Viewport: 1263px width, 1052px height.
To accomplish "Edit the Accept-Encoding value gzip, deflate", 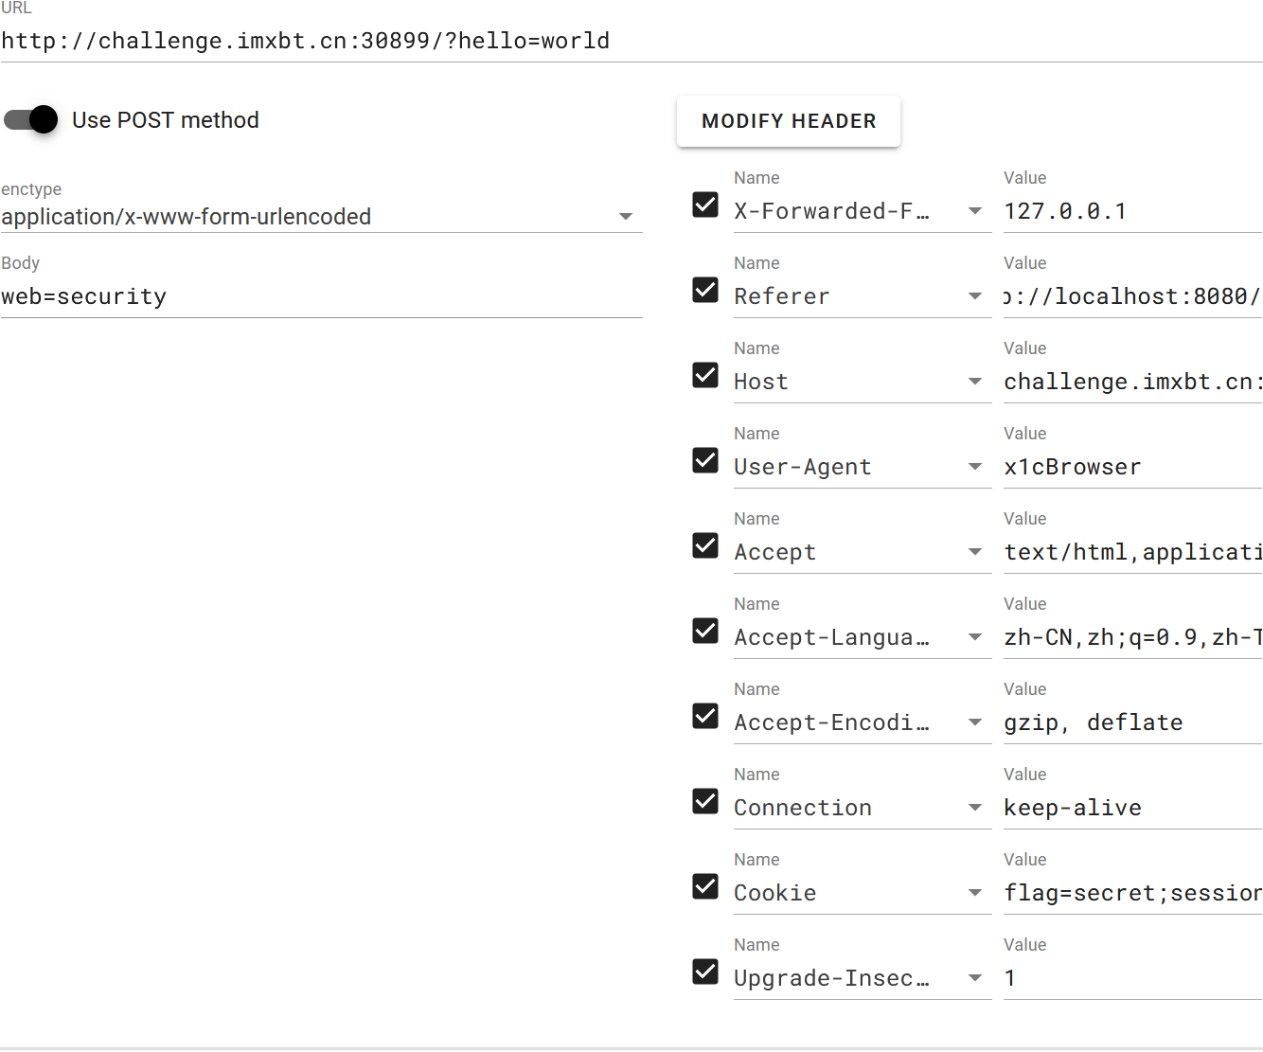I will coord(1132,722).
